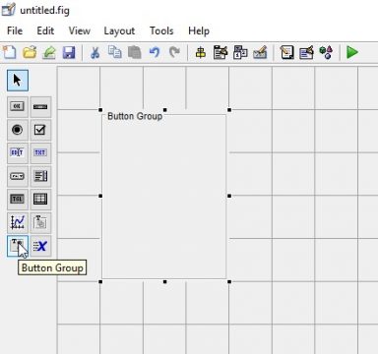This screenshot has width=378, height=354.
Task: Select the Toggle Button component tool
Action: coord(18,200)
